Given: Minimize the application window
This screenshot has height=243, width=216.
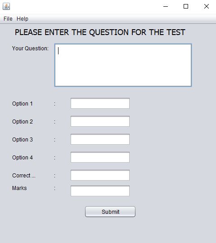Looking at the screenshot, I should pos(166,6).
